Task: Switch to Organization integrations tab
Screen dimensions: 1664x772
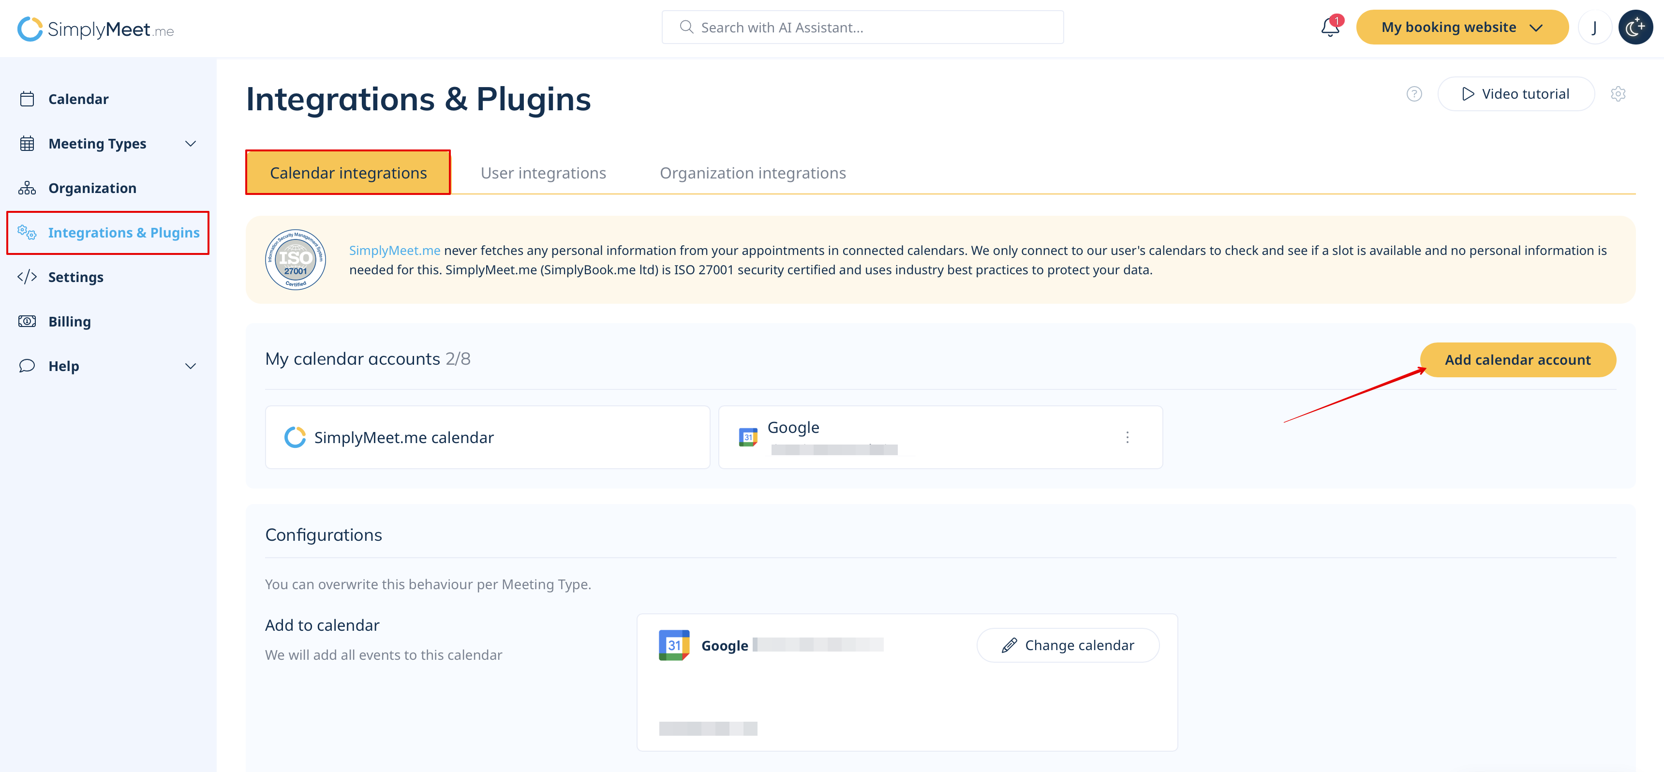Action: (x=752, y=173)
